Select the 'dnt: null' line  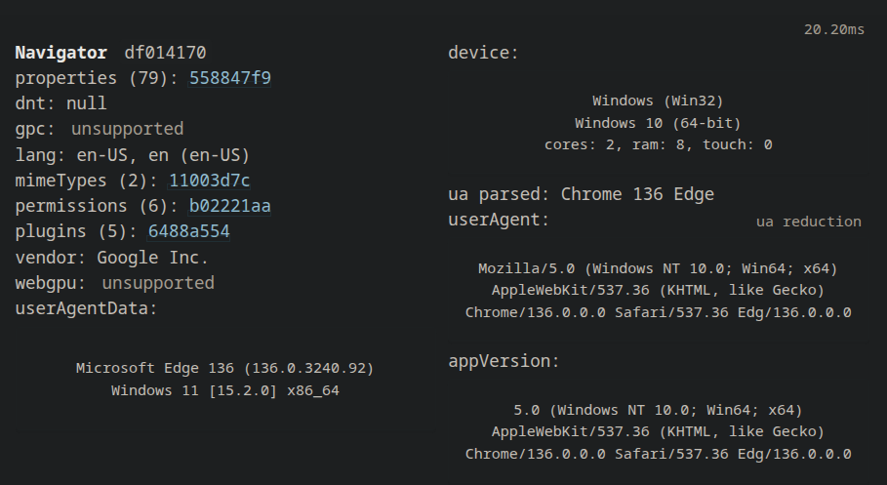coord(61,103)
